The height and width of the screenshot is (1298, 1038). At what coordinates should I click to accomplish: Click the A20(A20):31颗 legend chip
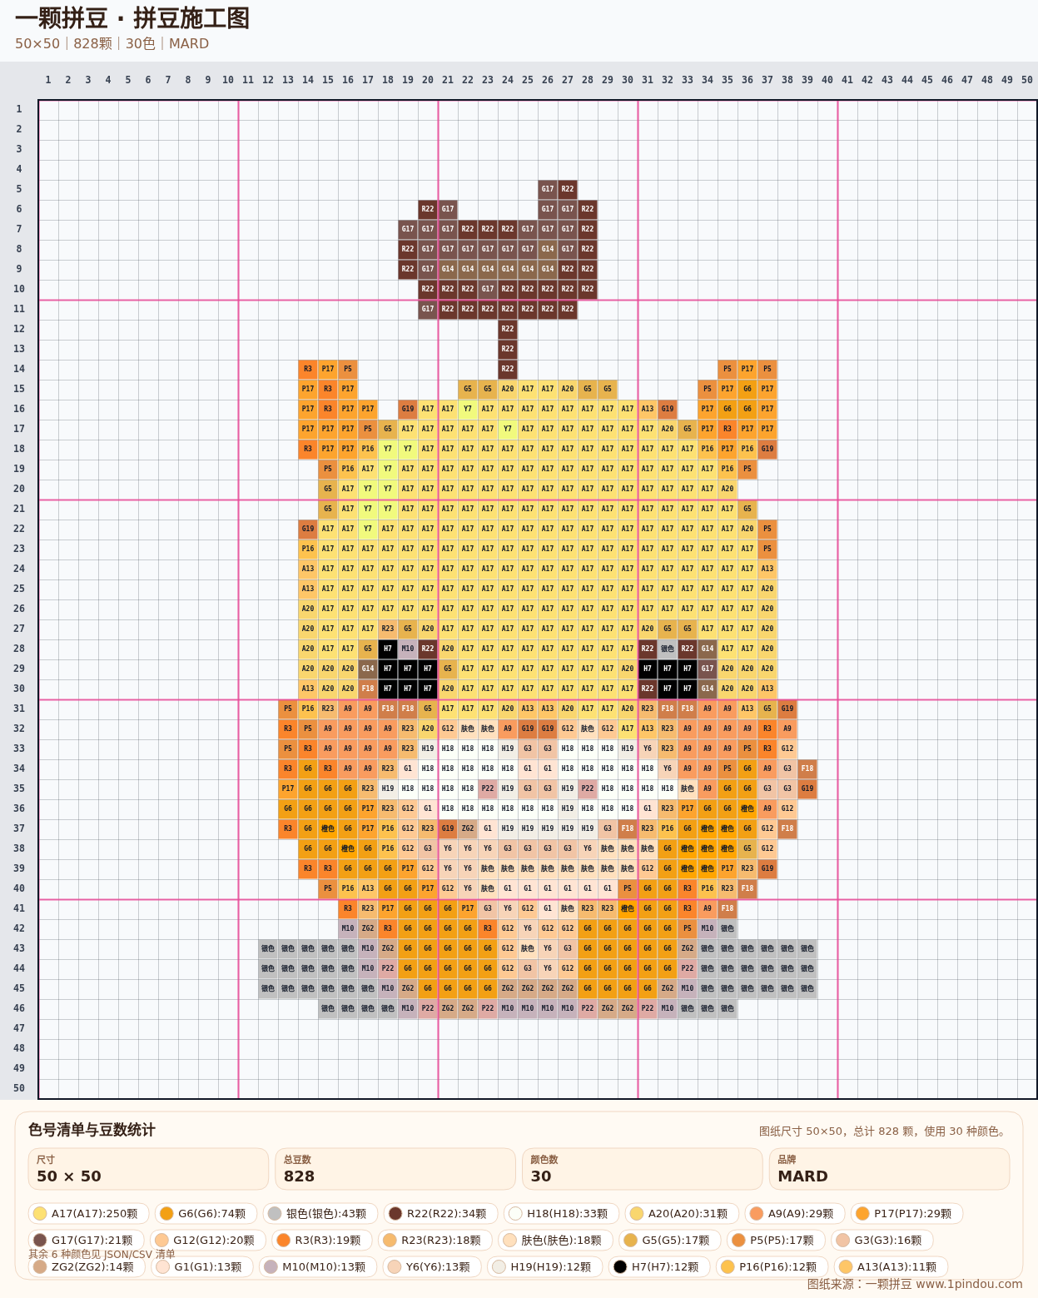(681, 1213)
